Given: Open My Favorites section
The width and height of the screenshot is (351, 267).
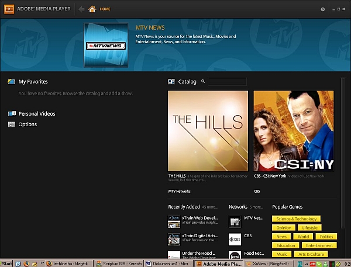Looking at the screenshot, I should pyautogui.click(x=33, y=82).
